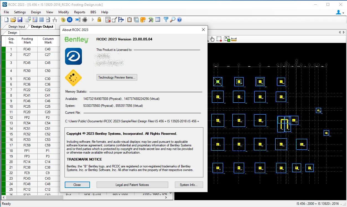
Task: Select footing mark FC54 cell
Action: point(27,123)
